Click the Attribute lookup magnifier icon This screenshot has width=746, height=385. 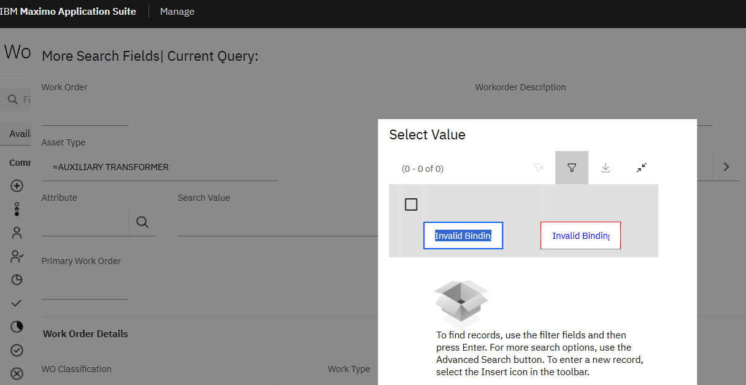(142, 222)
